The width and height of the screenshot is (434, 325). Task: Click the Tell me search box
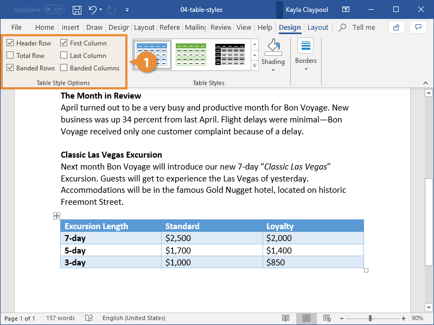point(363,28)
